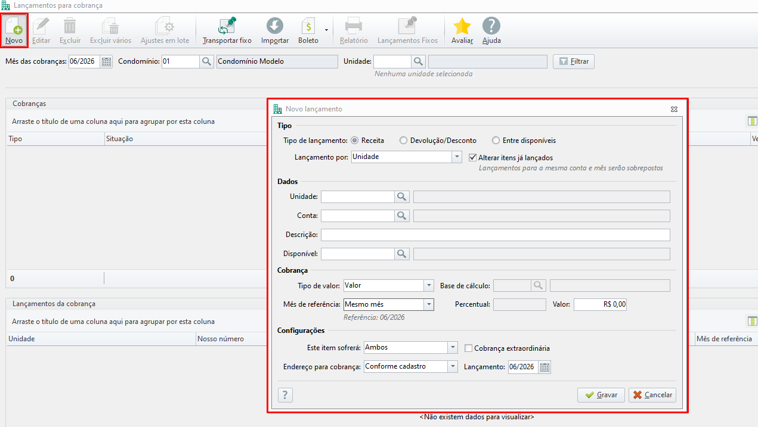Click the Condomínio code field
Image resolution: width=758 pixels, height=427 pixels.
click(180, 61)
